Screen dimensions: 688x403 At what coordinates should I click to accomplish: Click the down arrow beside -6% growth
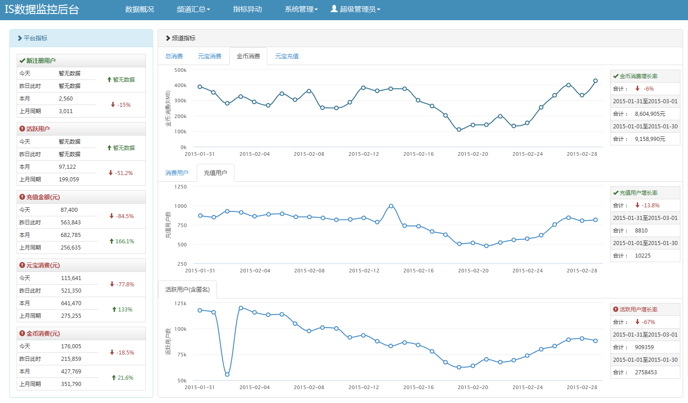point(637,89)
